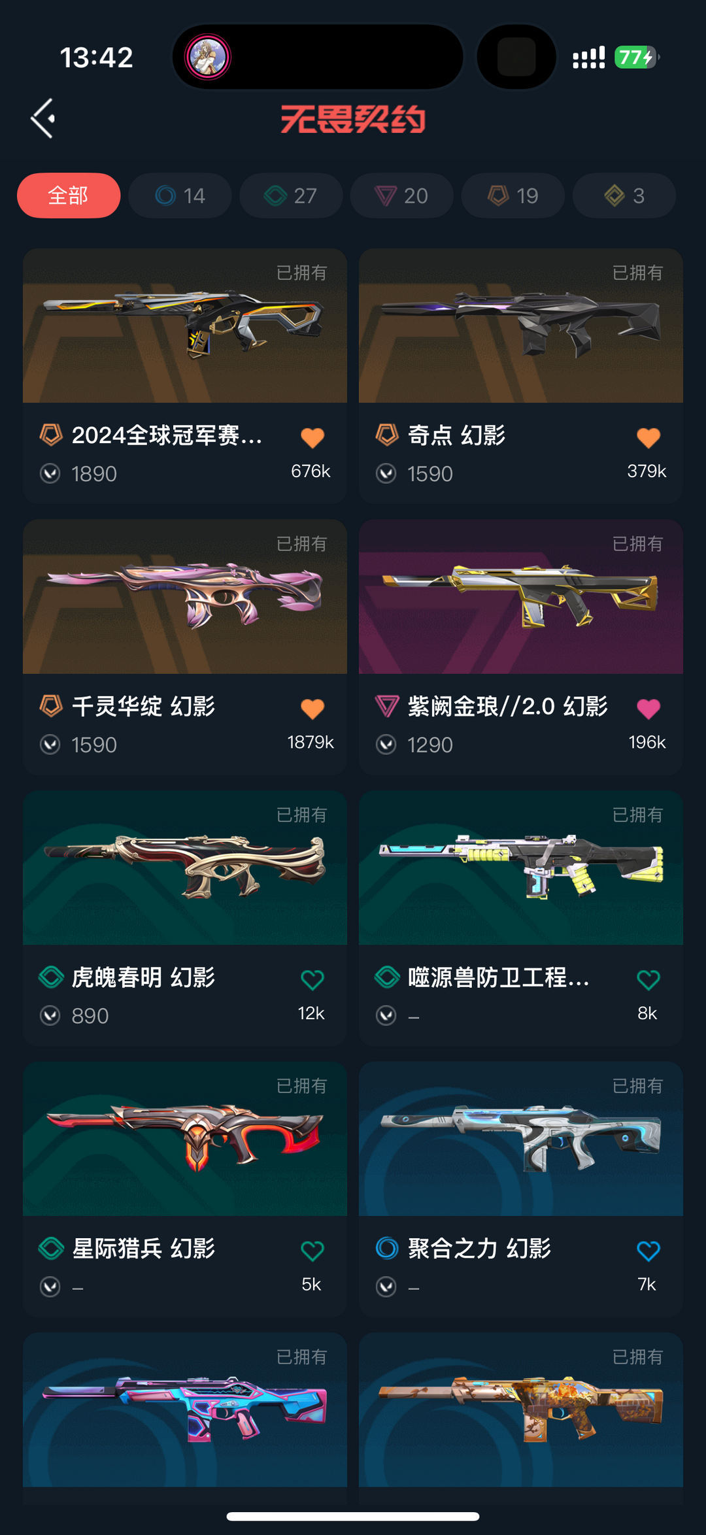Select the 全部 filter tab
Image resolution: width=706 pixels, height=1535 pixels.
coord(69,195)
